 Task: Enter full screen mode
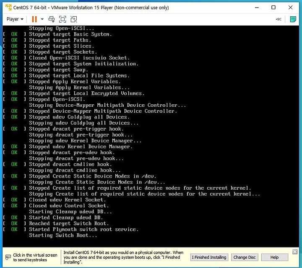pos(62,19)
